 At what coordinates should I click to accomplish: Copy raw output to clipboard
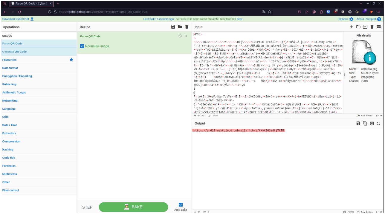(x=365, y=123)
